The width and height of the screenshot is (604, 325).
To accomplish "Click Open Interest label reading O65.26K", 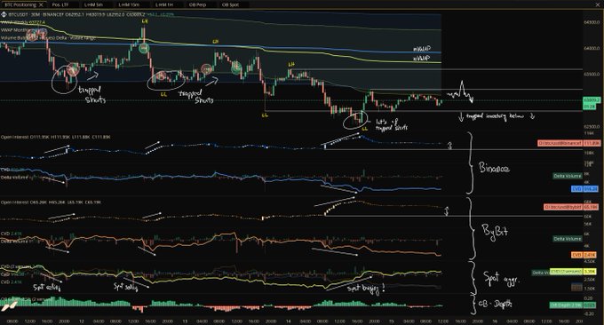I will (x=51, y=202).
